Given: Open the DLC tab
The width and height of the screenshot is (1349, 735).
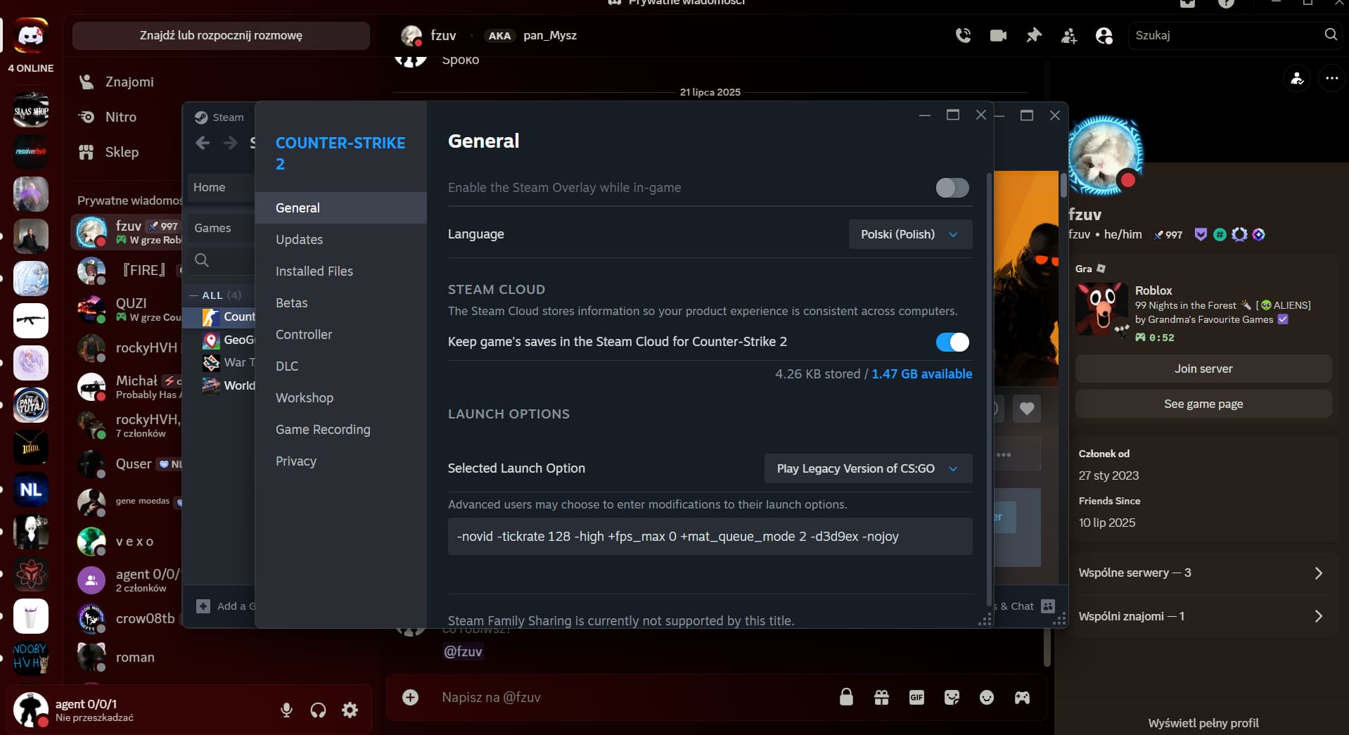Looking at the screenshot, I should (340, 366).
